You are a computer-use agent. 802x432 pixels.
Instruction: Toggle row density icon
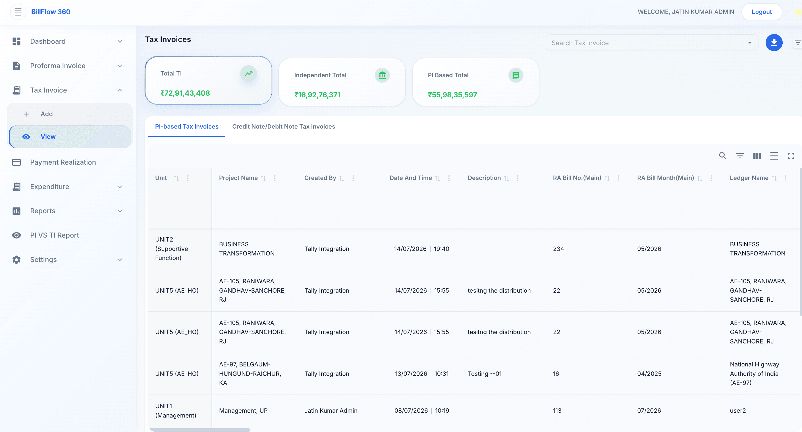(774, 156)
